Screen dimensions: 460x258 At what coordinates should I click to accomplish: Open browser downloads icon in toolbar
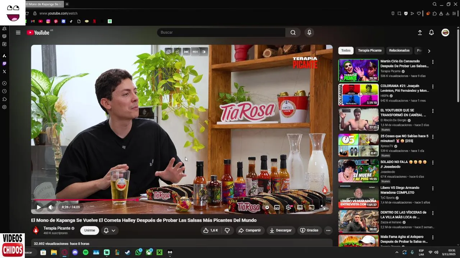tap(447, 14)
